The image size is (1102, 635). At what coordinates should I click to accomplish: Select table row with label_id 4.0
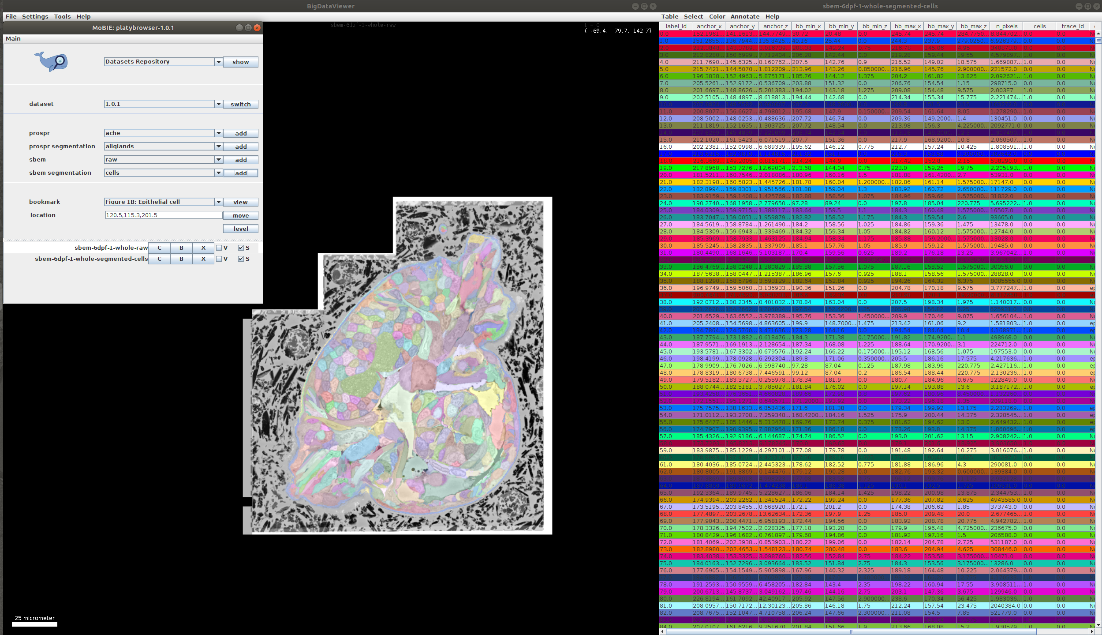[x=877, y=62]
